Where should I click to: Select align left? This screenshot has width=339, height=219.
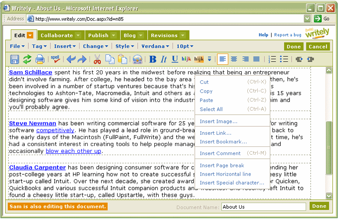[x=223, y=59]
